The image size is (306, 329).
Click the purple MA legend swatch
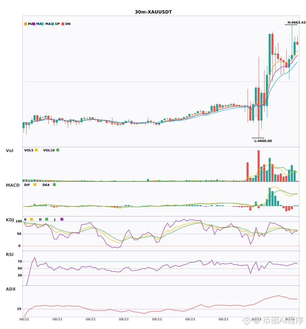point(34,24)
